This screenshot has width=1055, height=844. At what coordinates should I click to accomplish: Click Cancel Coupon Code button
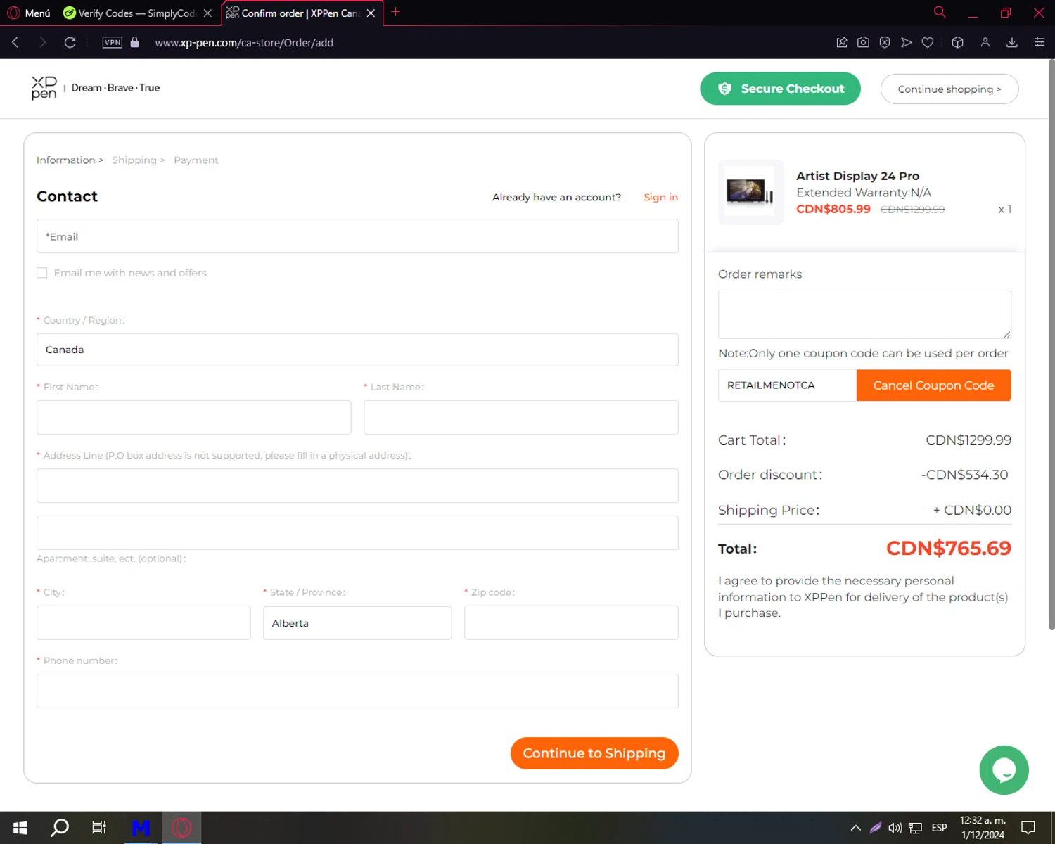(x=933, y=385)
